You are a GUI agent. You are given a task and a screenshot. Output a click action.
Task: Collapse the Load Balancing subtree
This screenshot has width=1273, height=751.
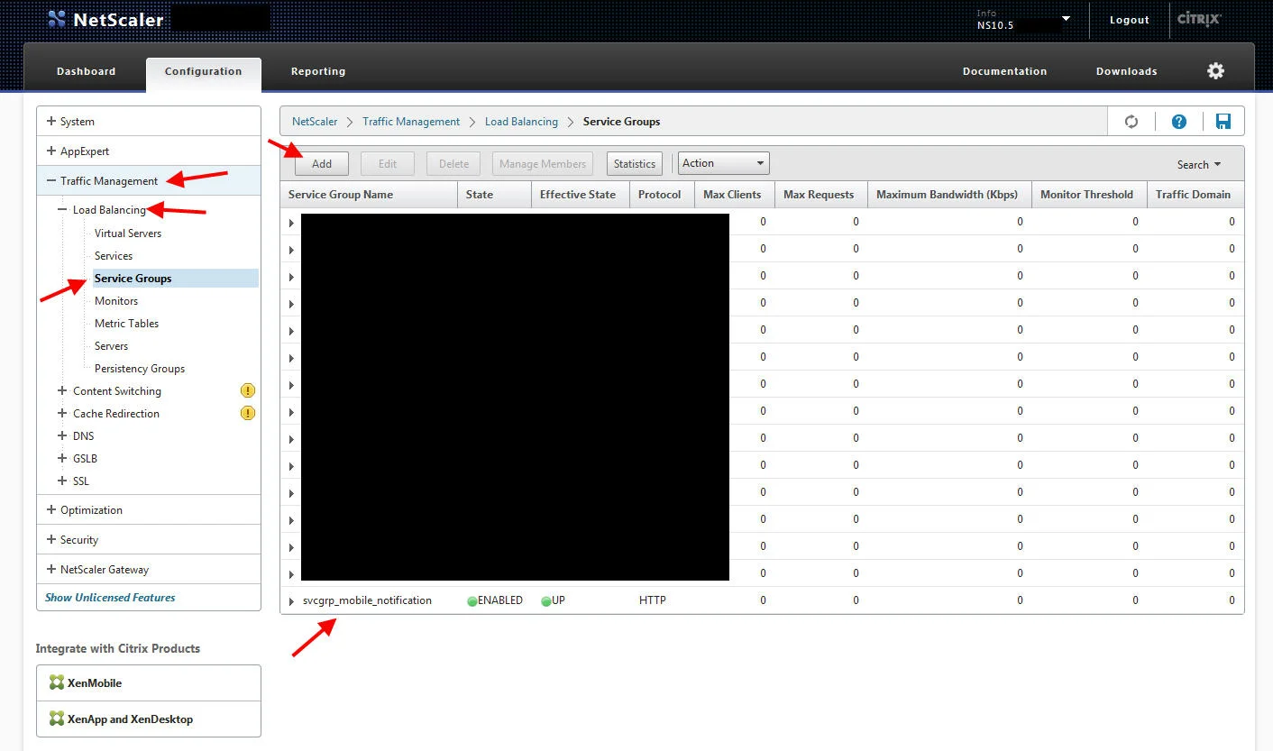pyautogui.click(x=62, y=209)
